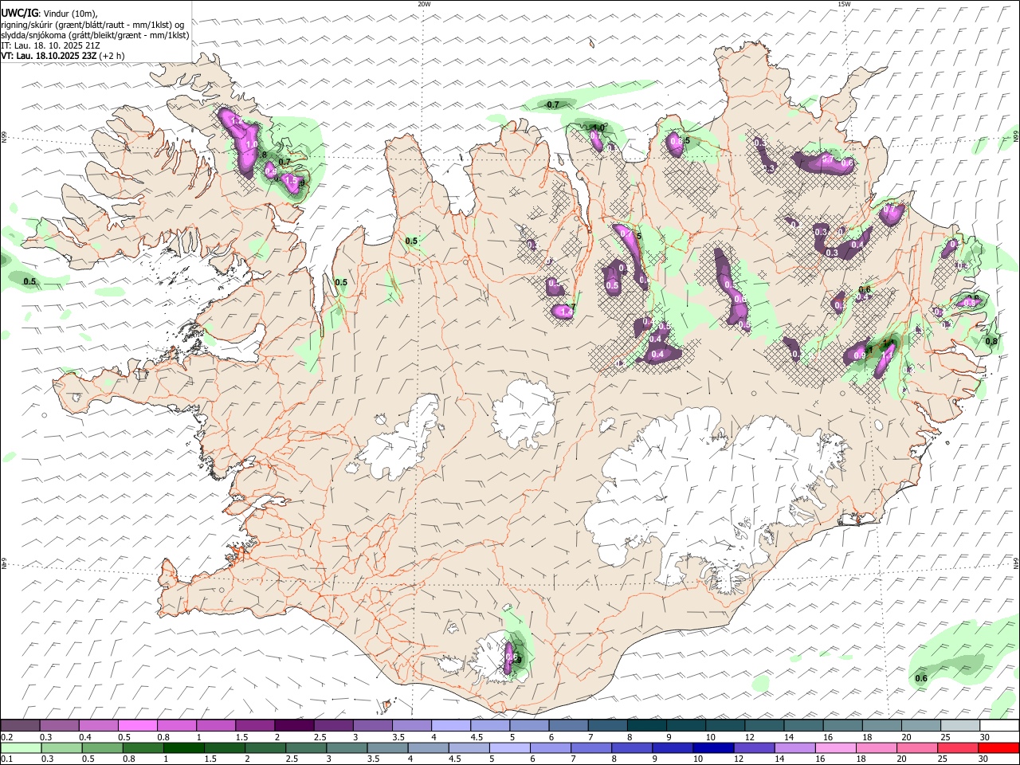Viewport: 1020px width, 765px height.
Task: Click the '0.6' label in the green patch over the southeast sea
Action: click(x=921, y=678)
